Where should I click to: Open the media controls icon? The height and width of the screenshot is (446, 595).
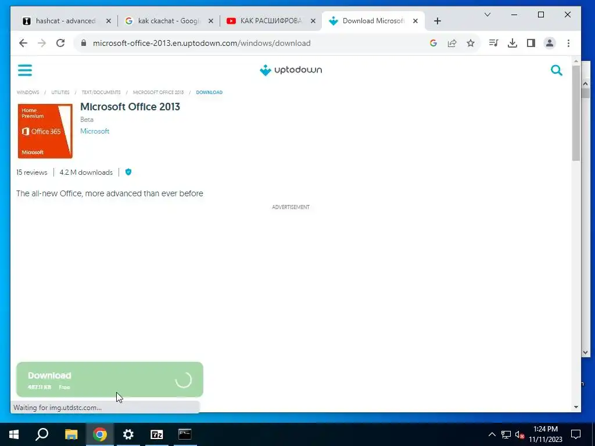click(493, 43)
